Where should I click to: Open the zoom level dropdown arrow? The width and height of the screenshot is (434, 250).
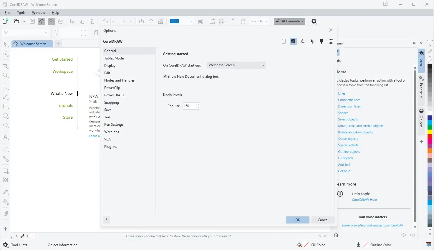[191, 21]
